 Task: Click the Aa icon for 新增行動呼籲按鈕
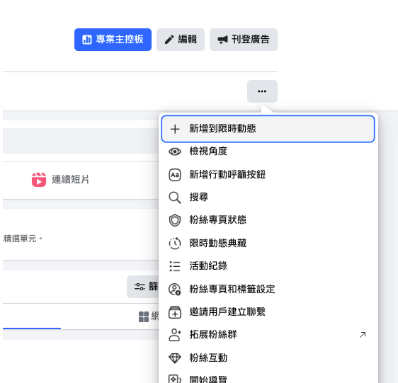pyautogui.click(x=175, y=175)
